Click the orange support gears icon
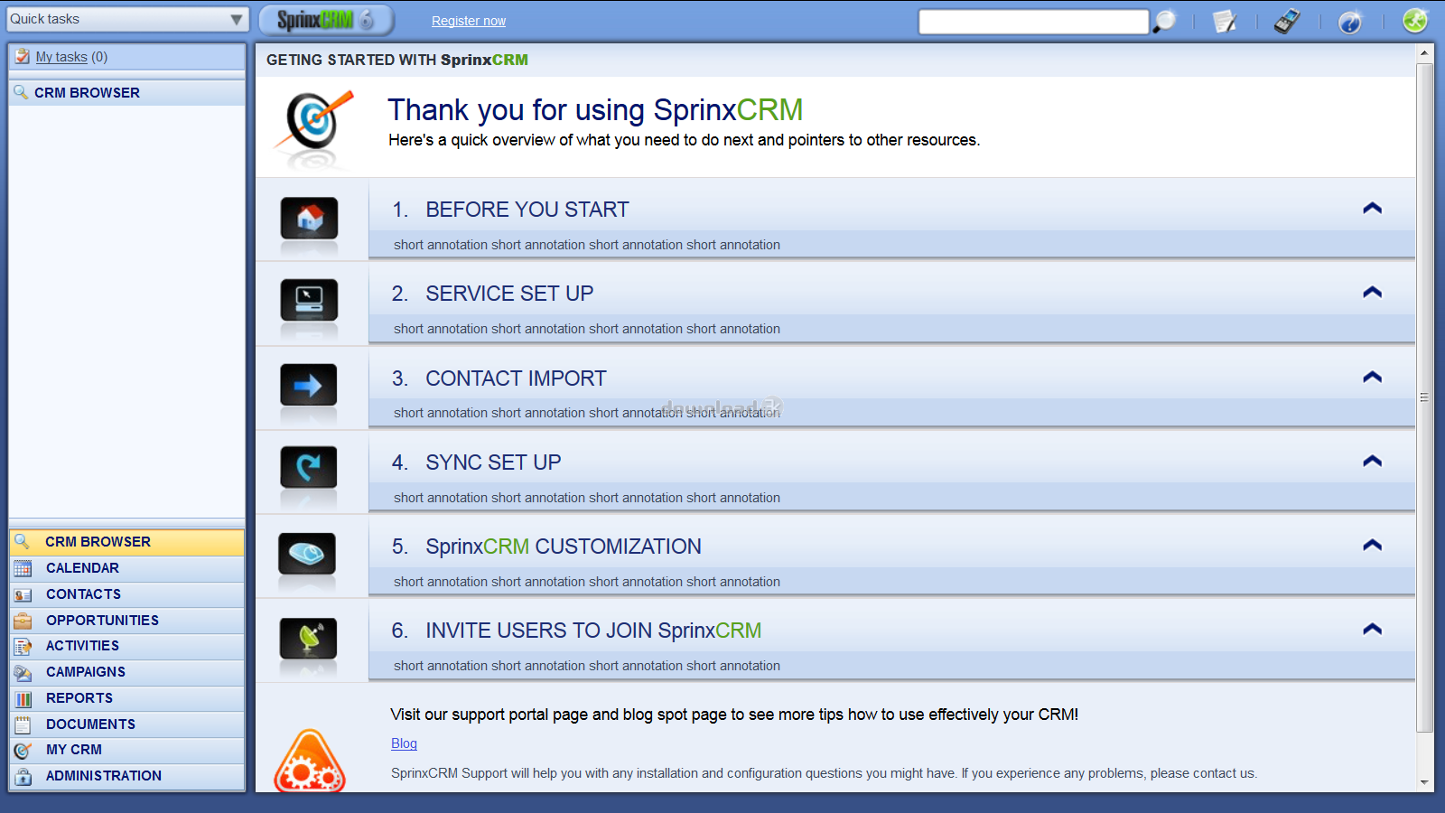The height and width of the screenshot is (813, 1445). click(x=310, y=762)
